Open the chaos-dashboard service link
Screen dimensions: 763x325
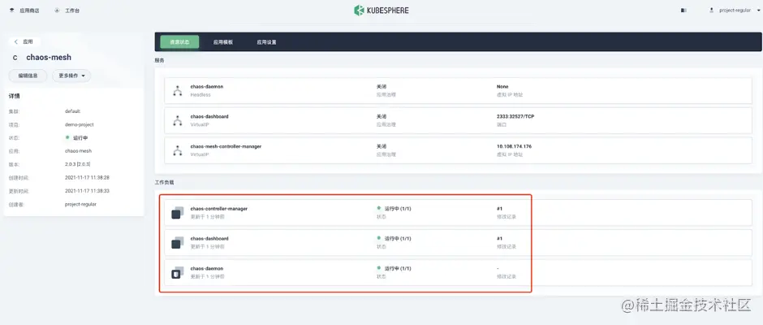[x=209, y=117]
